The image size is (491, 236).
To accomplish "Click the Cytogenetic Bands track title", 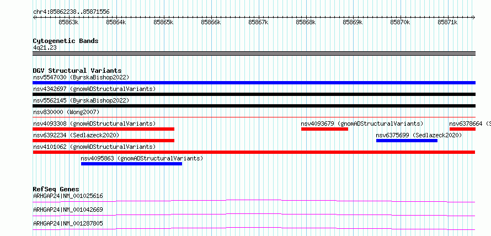I will click(x=66, y=41).
